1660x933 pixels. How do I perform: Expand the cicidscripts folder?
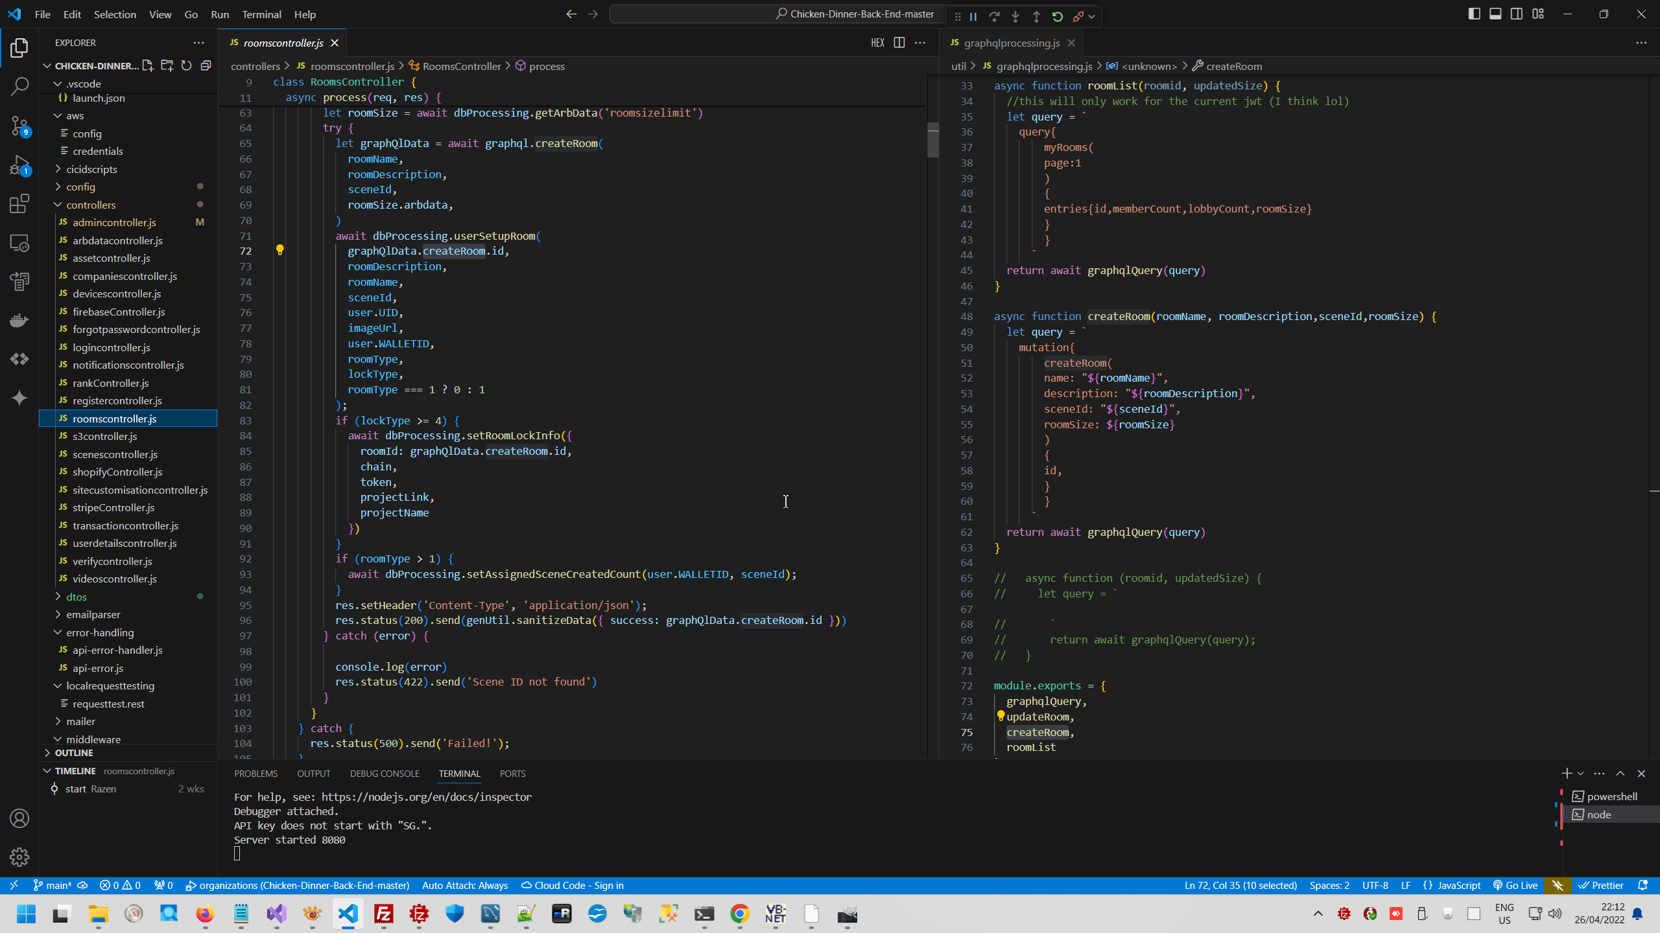(x=91, y=169)
